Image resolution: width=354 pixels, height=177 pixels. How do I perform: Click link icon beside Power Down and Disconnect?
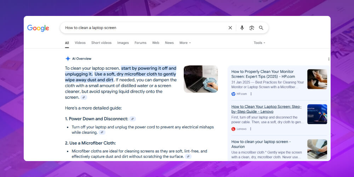[x=132, y=119]
